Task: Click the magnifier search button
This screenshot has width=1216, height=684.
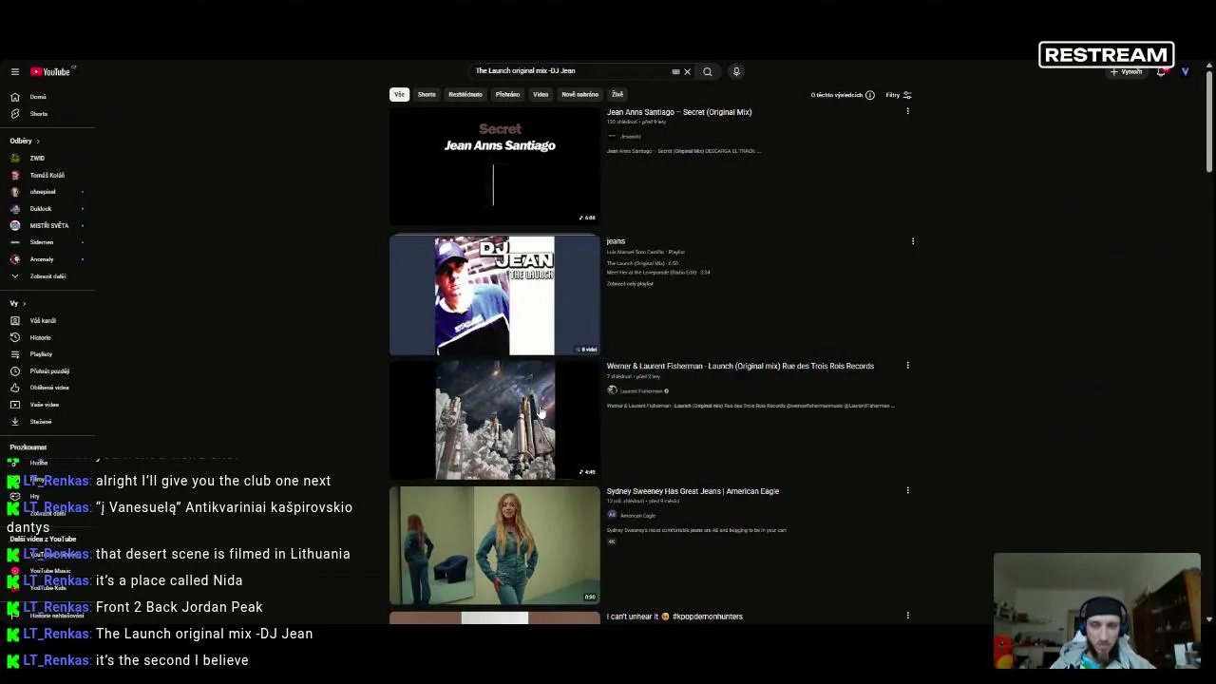Action: coord(708,72)
